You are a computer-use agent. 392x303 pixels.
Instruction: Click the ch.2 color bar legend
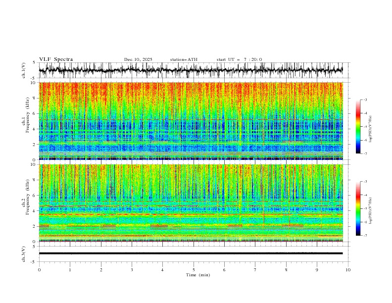[358, 208]
